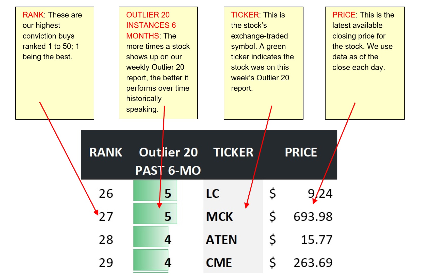Click rank number 27
The image size is (435, 278).
[x=106, y=217]
